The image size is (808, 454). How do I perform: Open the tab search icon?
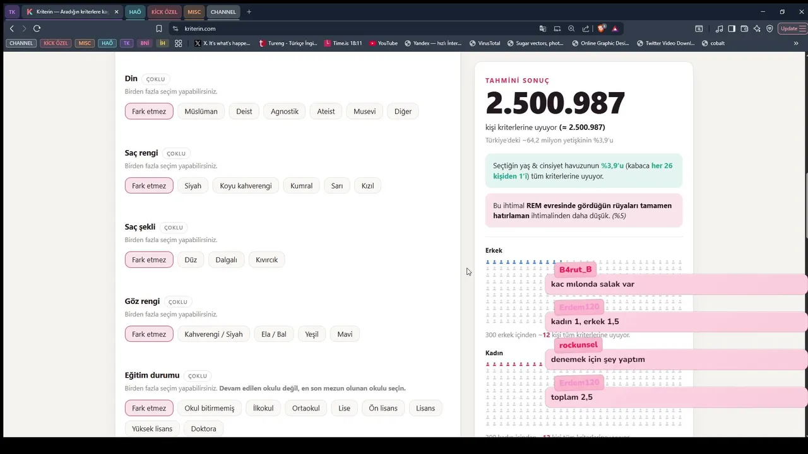pyautogui.click(x=699, y=28)
